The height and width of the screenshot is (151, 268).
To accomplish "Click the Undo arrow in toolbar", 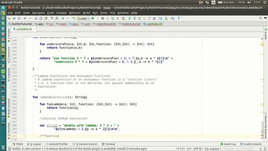I will click(25, 18).
